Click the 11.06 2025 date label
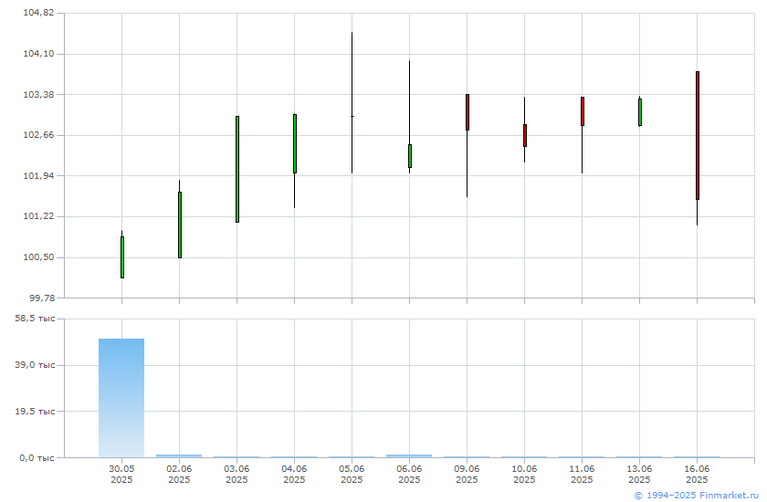The width and height of the screenshot is (767, 502). click(x=583, y=474)
